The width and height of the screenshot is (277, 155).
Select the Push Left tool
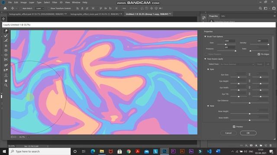[6, 59]
